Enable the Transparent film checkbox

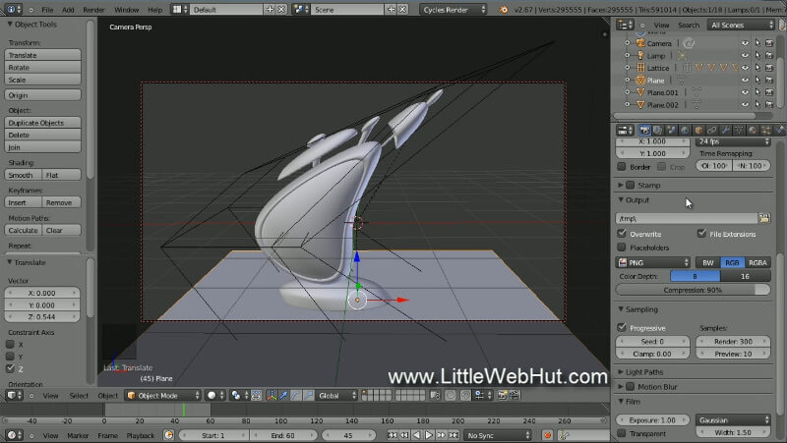622,433
